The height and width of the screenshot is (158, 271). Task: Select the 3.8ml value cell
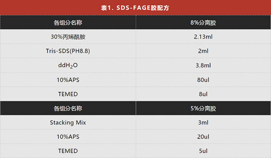(203, 65)
